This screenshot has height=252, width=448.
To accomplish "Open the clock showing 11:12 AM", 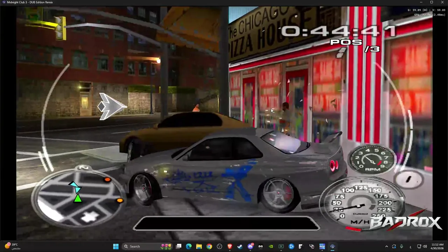I will coord(437,246).
